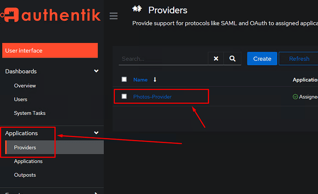Select Providers in the sidebar
This screenshot has width=318, height=194.
(x=54, y=147)
